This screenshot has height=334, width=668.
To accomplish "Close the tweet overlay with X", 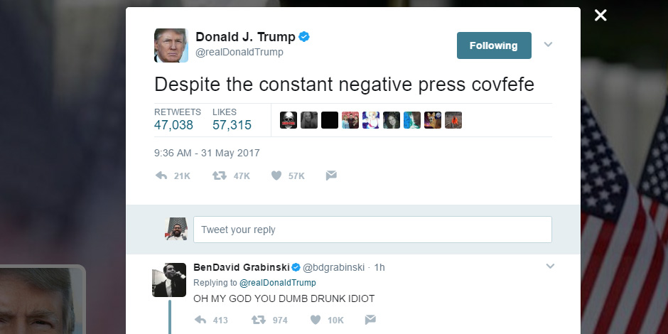I will tap(600, 16).
